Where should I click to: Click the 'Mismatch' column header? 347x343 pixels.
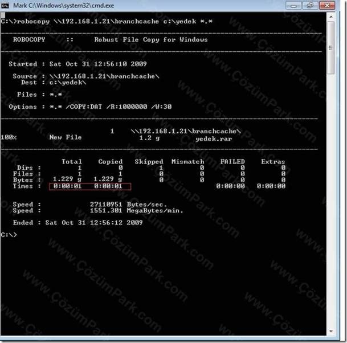tap(187, 162)
